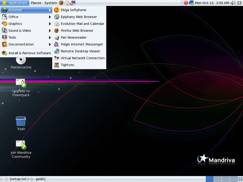
Task: Click the Firefox launcher in the top panel
Action: click(61, 3)
